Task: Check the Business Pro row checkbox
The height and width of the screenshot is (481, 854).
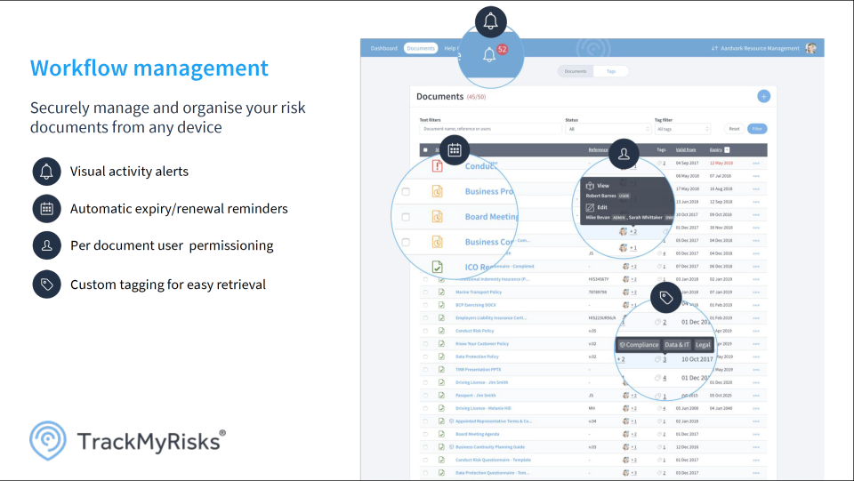Action: (406, 191)
